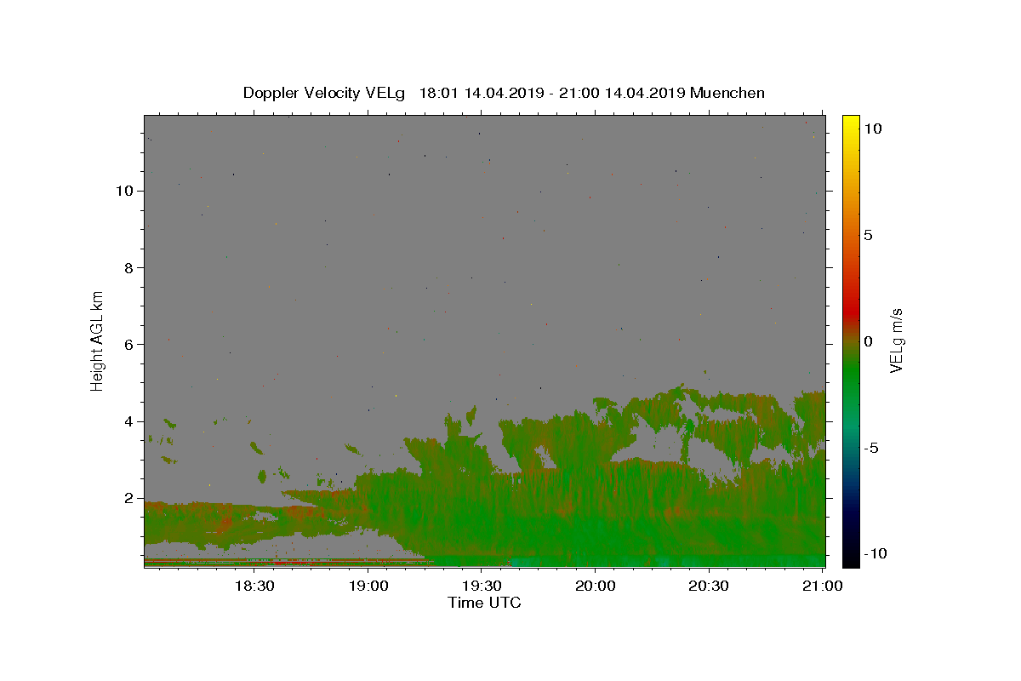Click the height tick label 4

[129, 421]
